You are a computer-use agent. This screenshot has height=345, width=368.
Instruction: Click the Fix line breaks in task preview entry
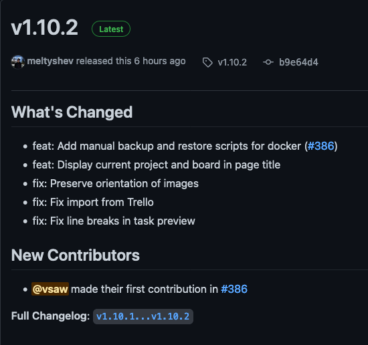coord(114,221)
